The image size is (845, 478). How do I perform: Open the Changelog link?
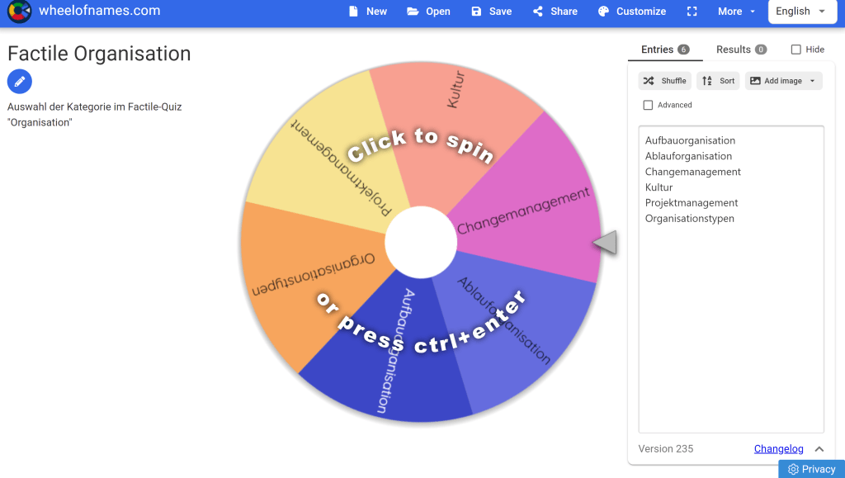(778, 449)
